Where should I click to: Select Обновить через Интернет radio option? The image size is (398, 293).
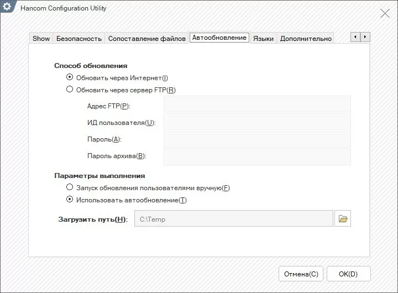[x=70, y=78]
